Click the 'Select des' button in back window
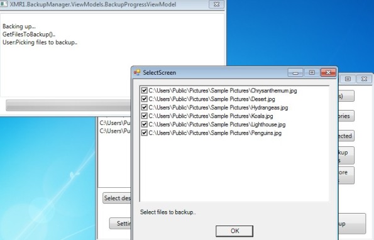374x240 pixels. point(117,198)
